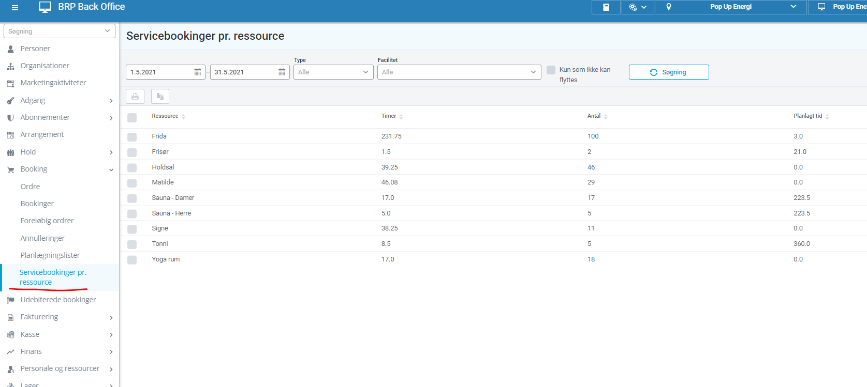The image size is (867, 387).
Task: Sort by Planlagt tid column sort arrows
Action: coord(827,117)
